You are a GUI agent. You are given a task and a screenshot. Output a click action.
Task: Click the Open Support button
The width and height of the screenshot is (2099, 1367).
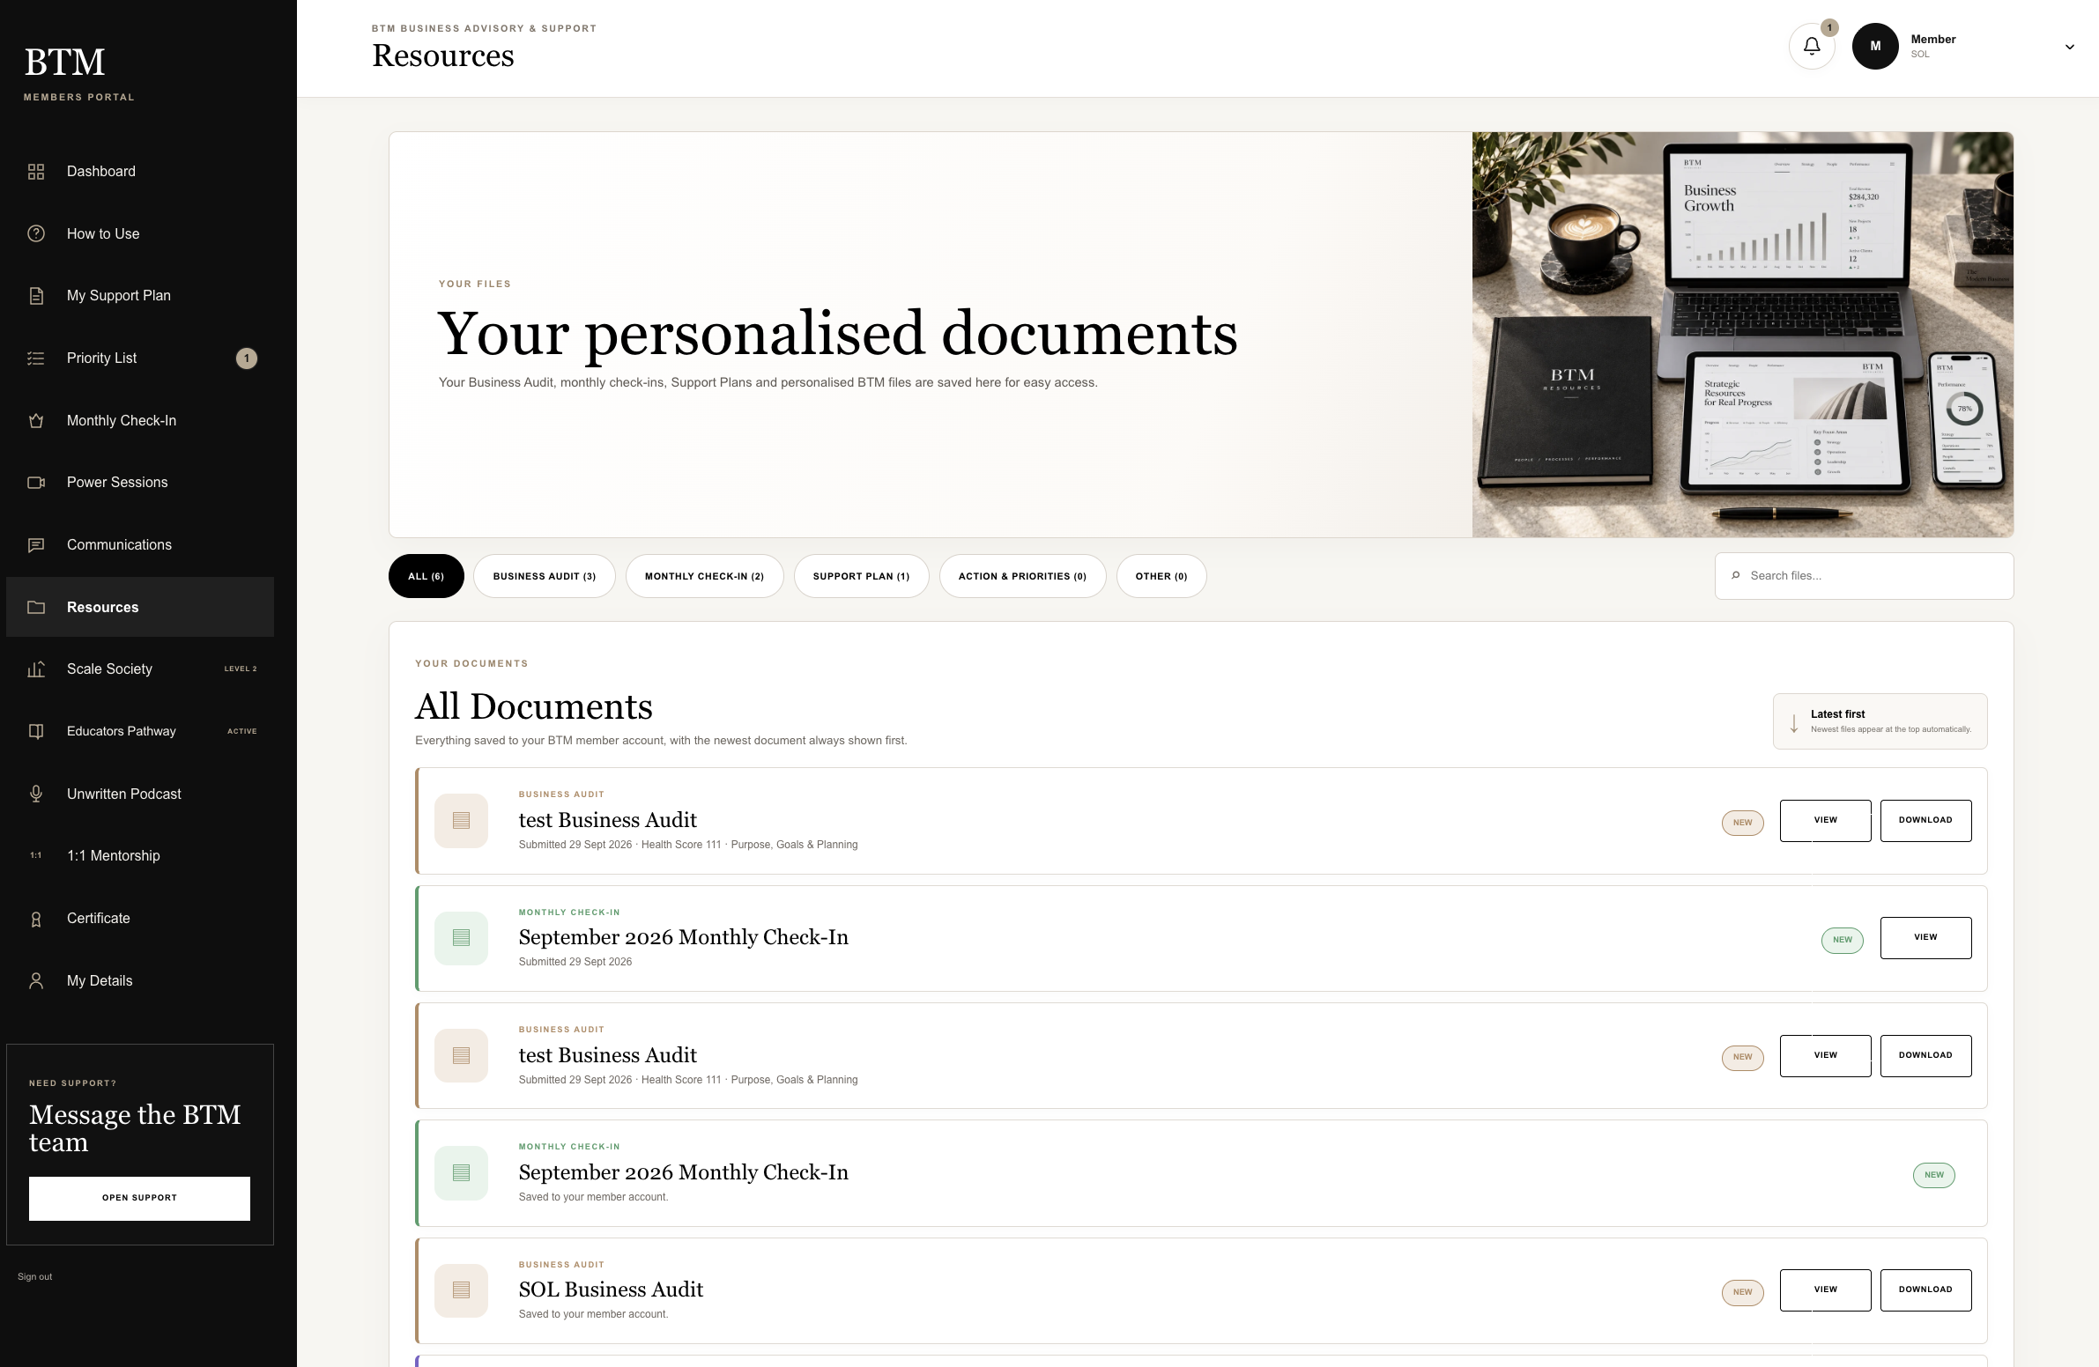[x=139, y=1199]
